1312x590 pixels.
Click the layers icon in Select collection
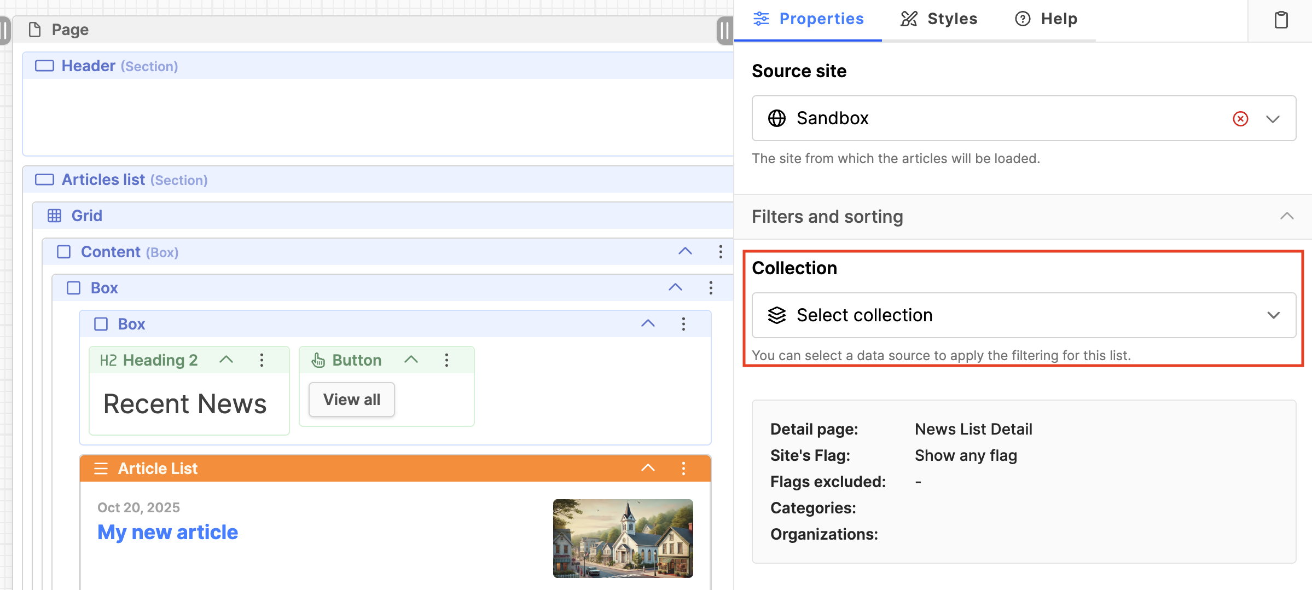click(777, 315)
